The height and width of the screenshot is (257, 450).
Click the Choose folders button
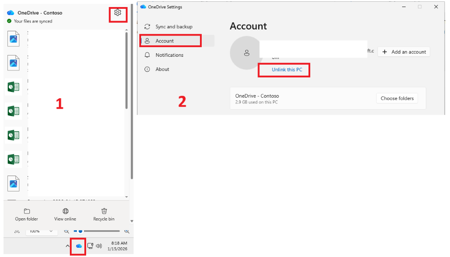coord(397,98)
